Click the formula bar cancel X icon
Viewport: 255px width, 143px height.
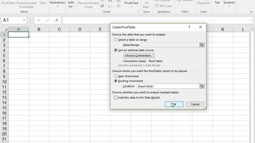click(39, 20)
